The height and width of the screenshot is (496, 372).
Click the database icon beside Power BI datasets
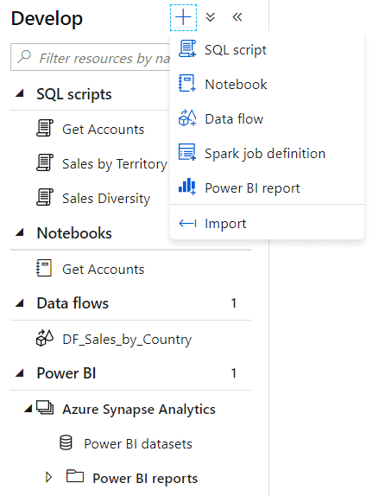(66, 442)
